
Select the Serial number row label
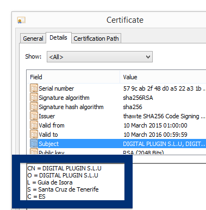(x=57, y=88)
